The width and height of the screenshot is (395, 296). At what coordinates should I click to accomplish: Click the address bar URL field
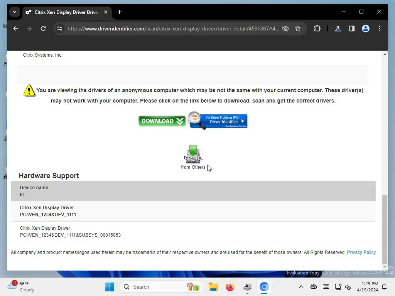point(173,29)
